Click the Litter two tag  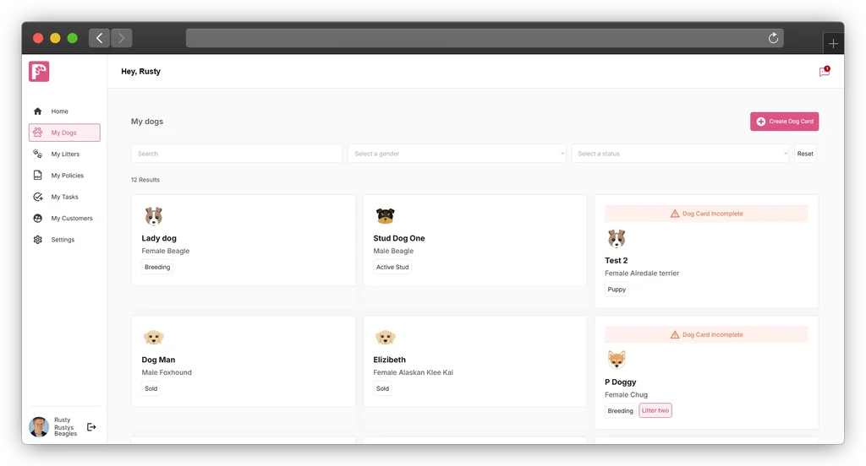pos(655,410)
